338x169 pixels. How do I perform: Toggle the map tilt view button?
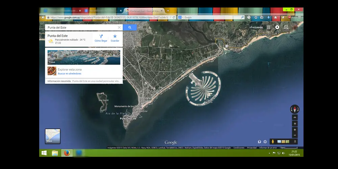(x=295, y=117)
